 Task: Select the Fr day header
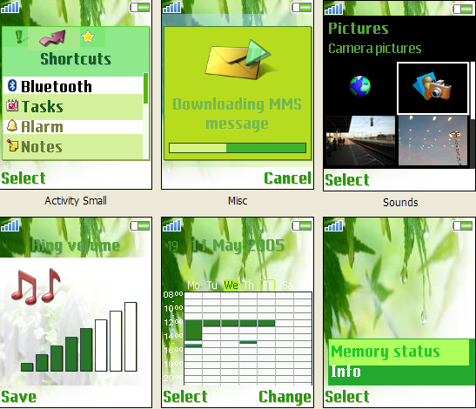pos(267,285)
